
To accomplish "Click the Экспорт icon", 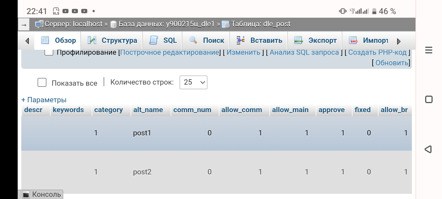I will pyautogui.click(x=298, y=40).
